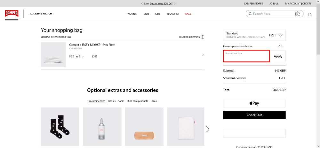
Task: Open the Recamper menu
Action: tap(173, 14)
